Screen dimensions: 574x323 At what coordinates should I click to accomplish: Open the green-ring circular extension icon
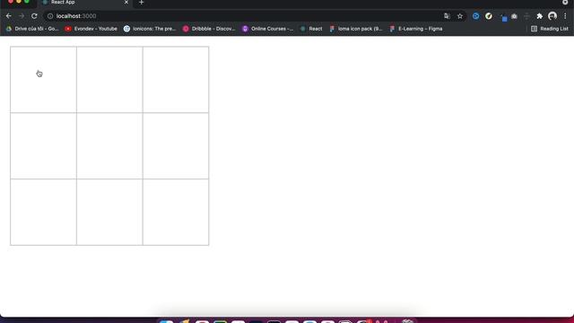(488, 16)
